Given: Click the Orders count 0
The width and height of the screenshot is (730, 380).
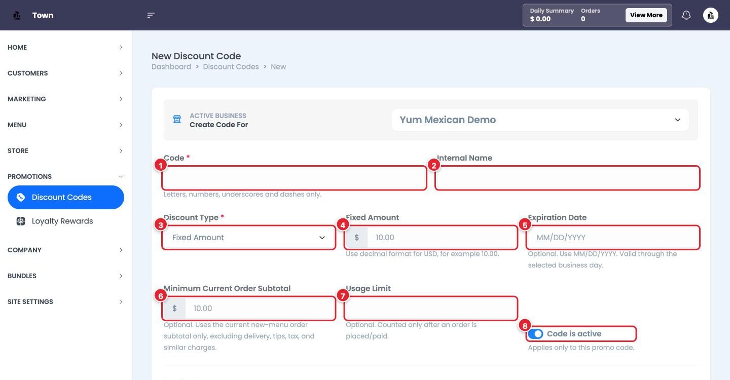Looking at the screenshot, I should click(x=583, y=19).
